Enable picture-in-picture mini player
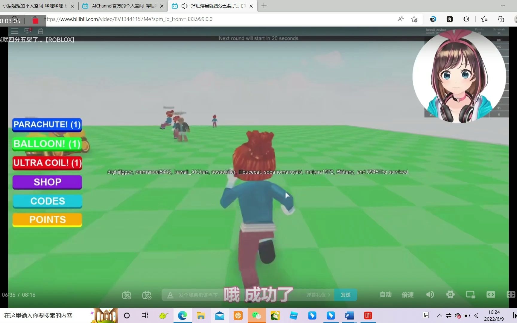 pyautogui.click(x=471, y=295)
